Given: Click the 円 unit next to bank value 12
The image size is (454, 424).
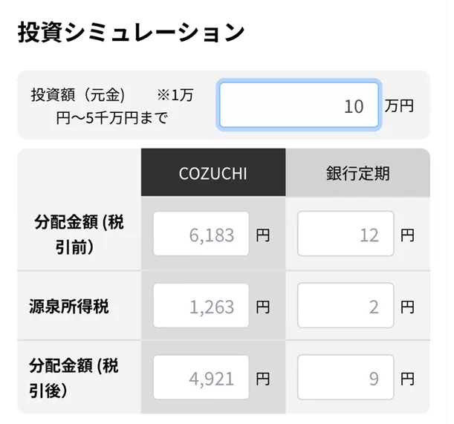Looking at the screenshot, I should point(407,235).
